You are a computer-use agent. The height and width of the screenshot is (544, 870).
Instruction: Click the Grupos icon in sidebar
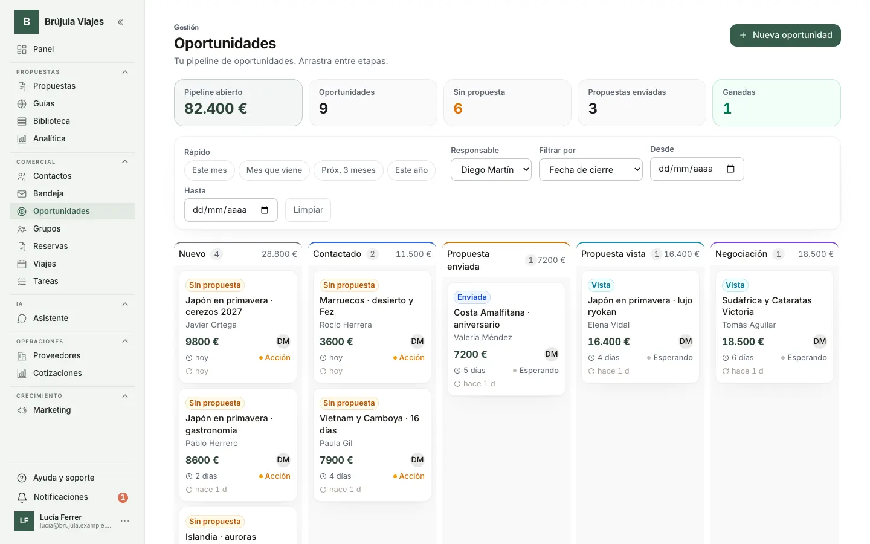point(22,229)
